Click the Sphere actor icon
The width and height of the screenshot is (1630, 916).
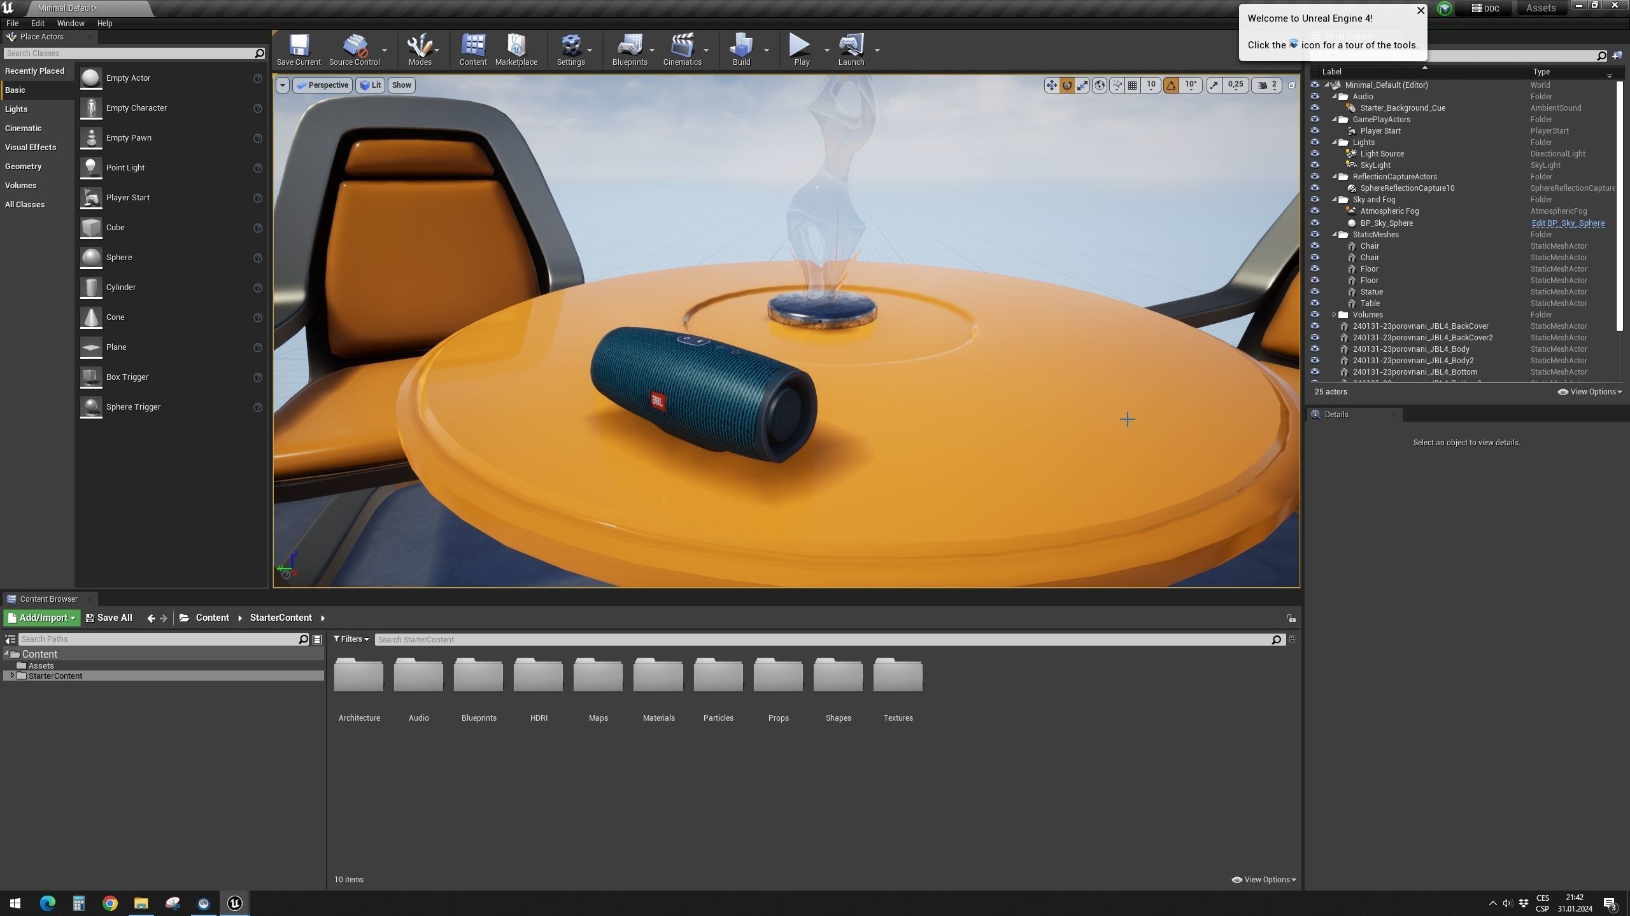tap(91, 258)
